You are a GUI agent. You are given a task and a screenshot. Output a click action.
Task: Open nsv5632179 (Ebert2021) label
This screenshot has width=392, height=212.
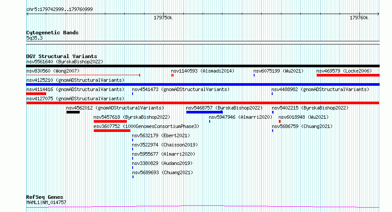(161, 135)
